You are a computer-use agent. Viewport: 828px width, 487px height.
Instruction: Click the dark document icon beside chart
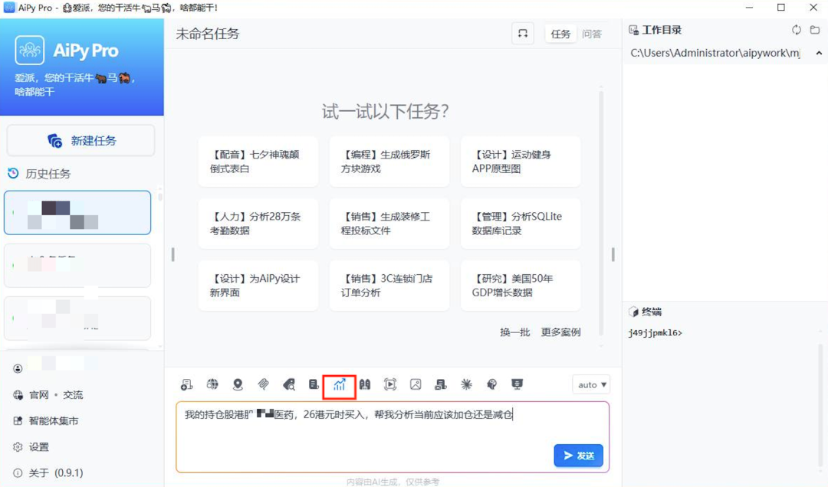[x=314, y=384]
